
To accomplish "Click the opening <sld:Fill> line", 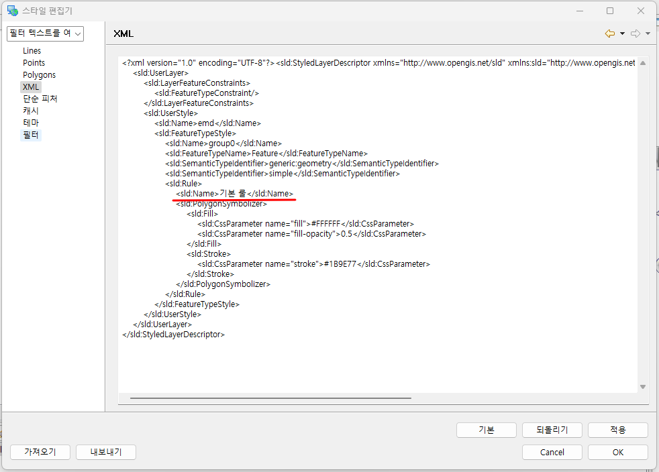I will click(x=203, y=214).
